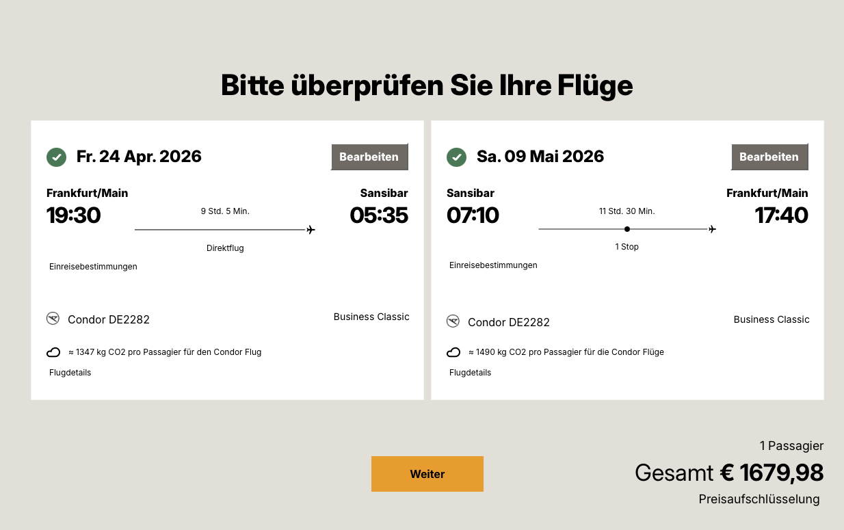Click the CO2 cloud icon showing 1490 kg
Screen dimensions: 844x530
[453, 353]
